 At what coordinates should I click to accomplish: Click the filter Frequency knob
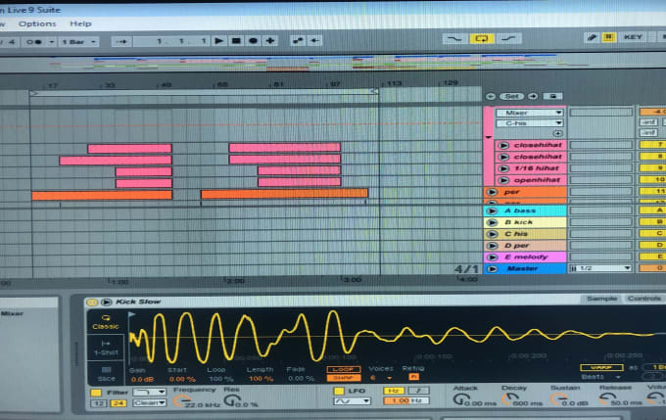point(183,400)
